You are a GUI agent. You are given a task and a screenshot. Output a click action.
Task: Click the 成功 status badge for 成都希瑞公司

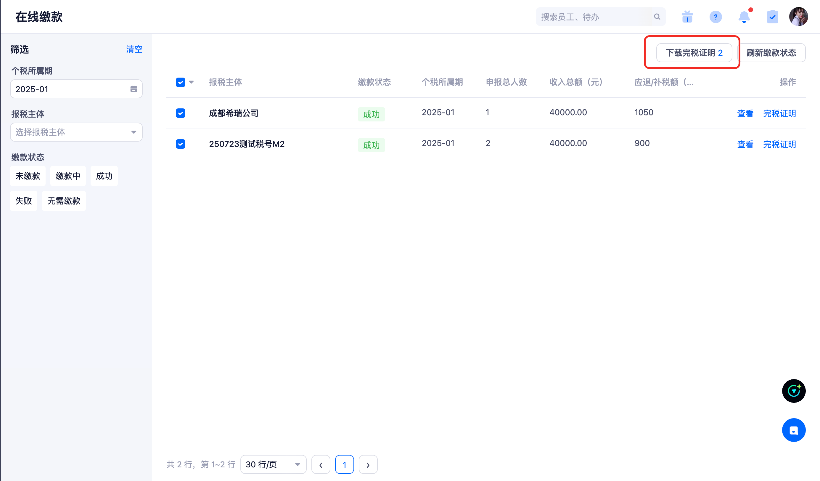coord(371,114)
